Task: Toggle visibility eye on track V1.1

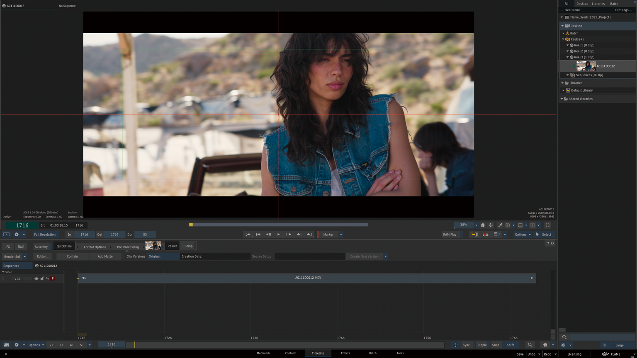Action: pos(36,278)
